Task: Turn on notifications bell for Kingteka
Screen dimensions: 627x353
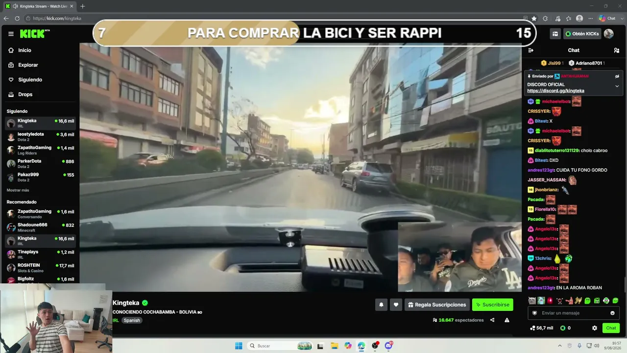Action: (381, 305)
